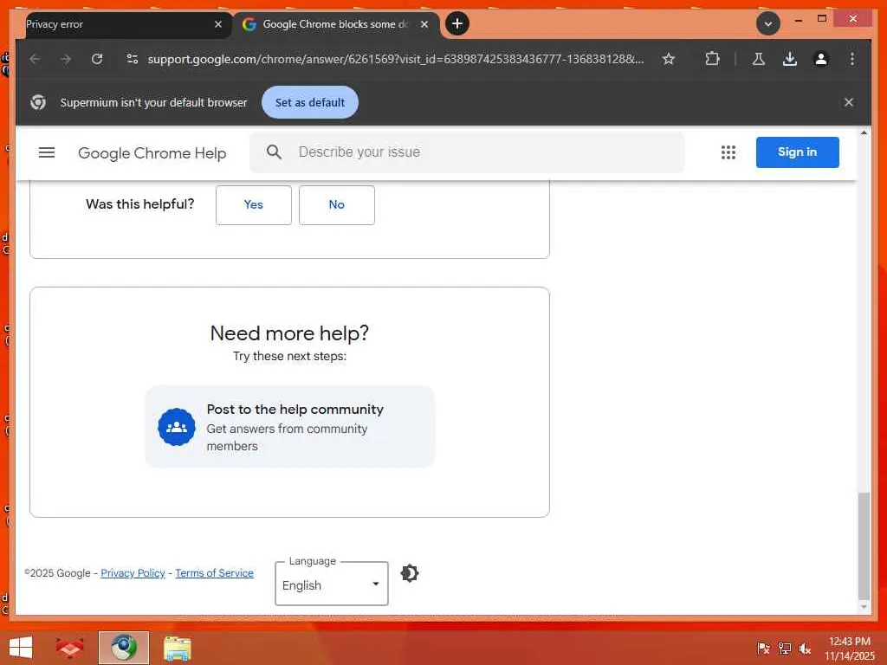
Task: Close the Privacy error tab
Action: 218,24
